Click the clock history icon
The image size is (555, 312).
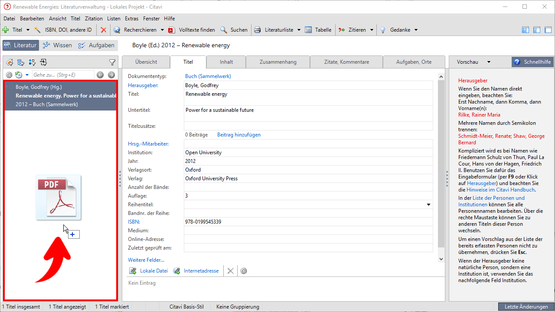(19, 75)
